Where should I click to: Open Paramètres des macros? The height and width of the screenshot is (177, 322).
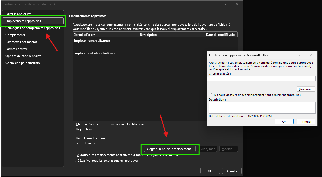pyautogui.click(x=21, y=42)
